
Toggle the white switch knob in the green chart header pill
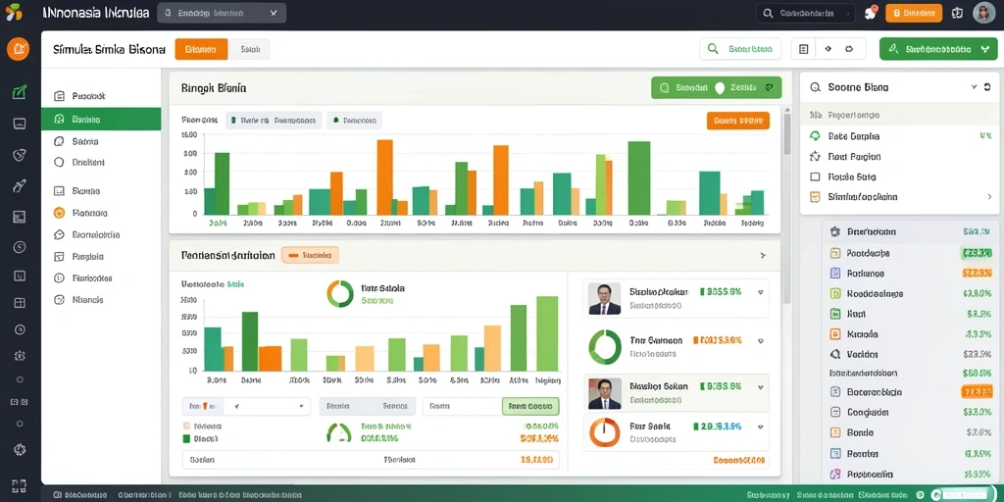coord(719,87)
